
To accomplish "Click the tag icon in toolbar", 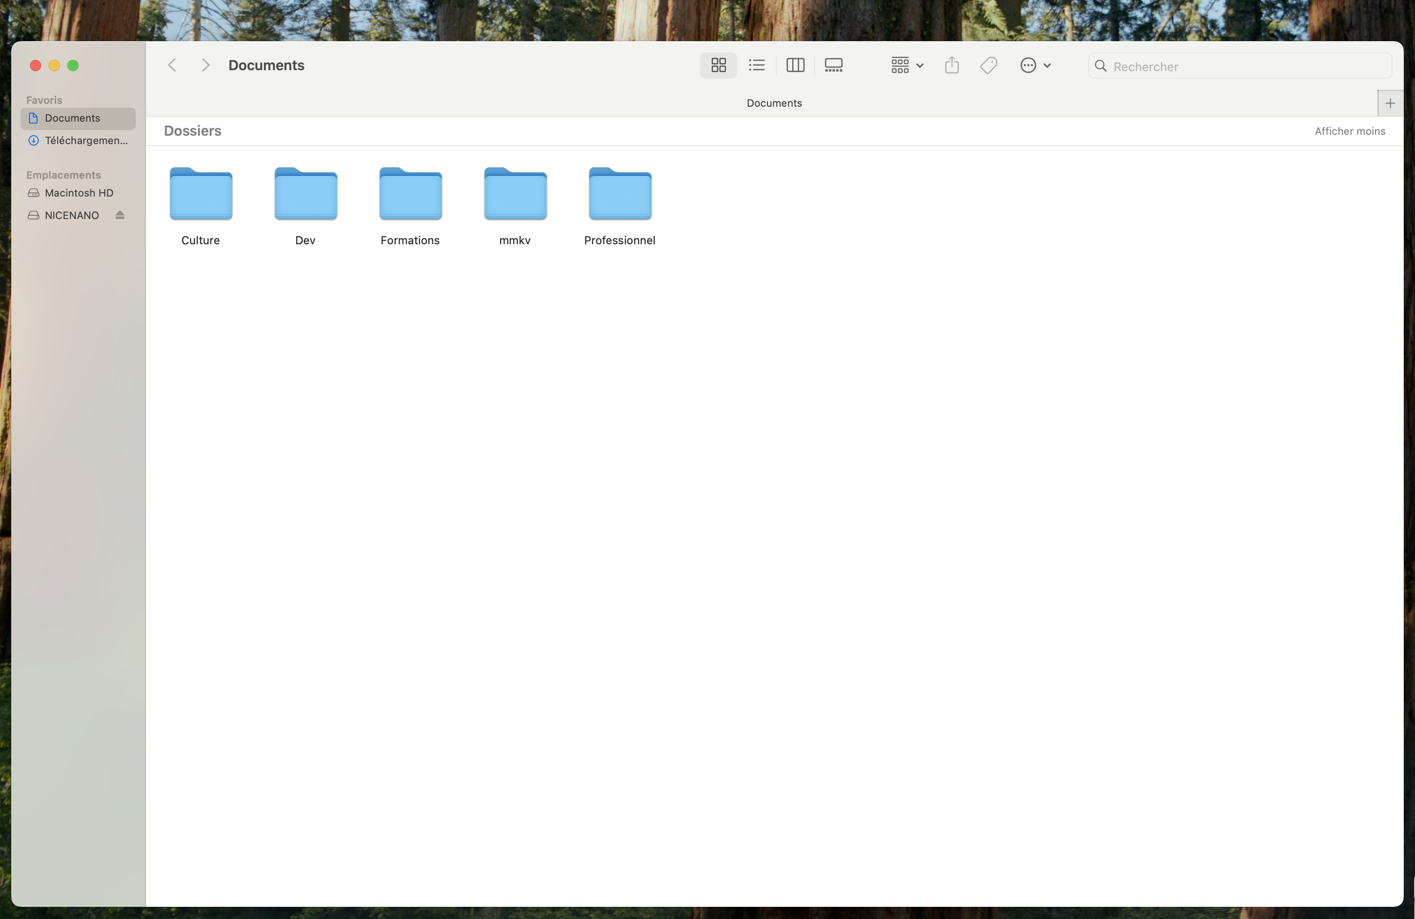I will tap(988, 66).
